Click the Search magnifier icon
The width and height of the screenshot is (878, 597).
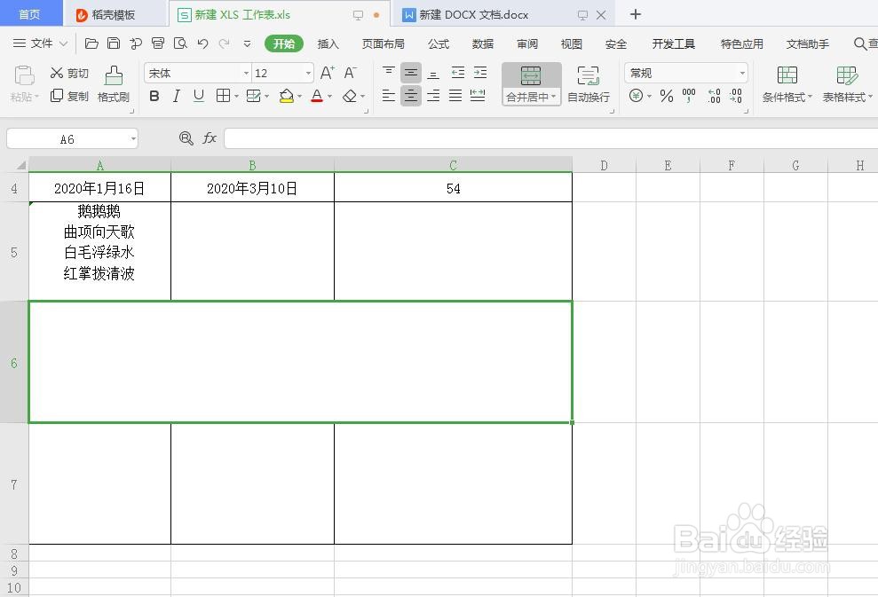859,43
